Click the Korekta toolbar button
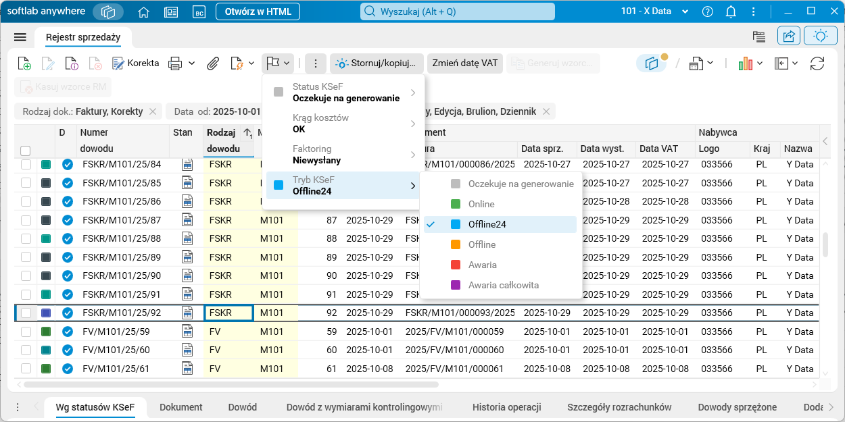The width and height of the screenshot is (845, 422). pos(135,63)
